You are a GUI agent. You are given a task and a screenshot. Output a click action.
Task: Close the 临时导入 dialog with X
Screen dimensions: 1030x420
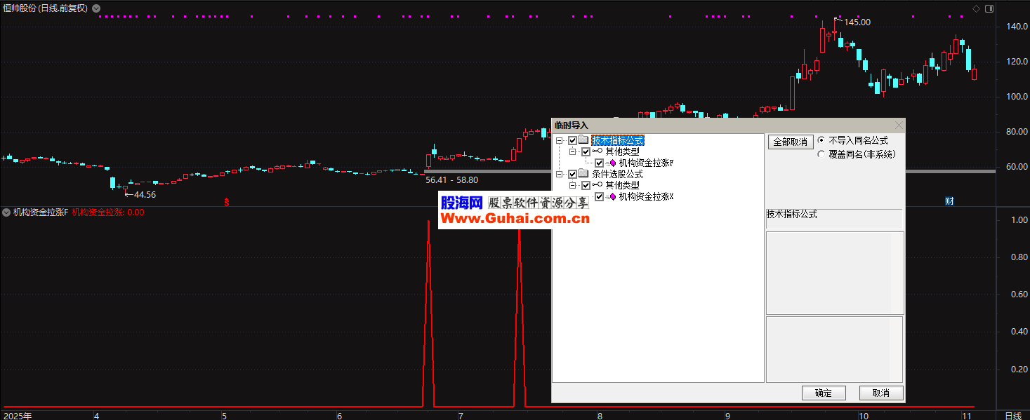(898, 125)
